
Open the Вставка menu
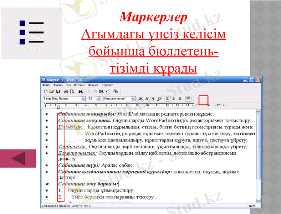coord(80,85)
